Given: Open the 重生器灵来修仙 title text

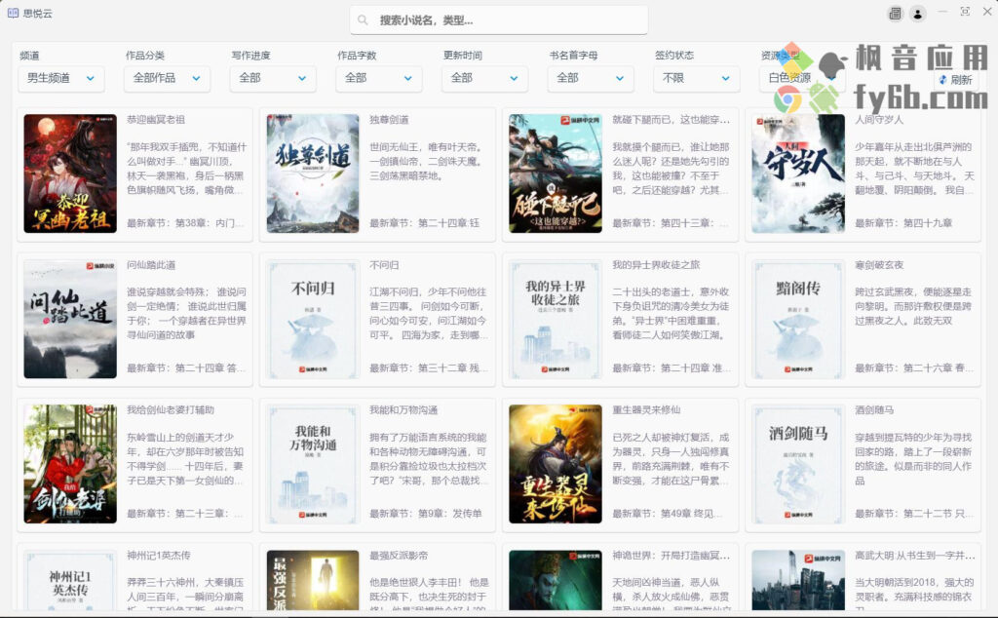Looking at the screenshot, I should click(646, 409).
